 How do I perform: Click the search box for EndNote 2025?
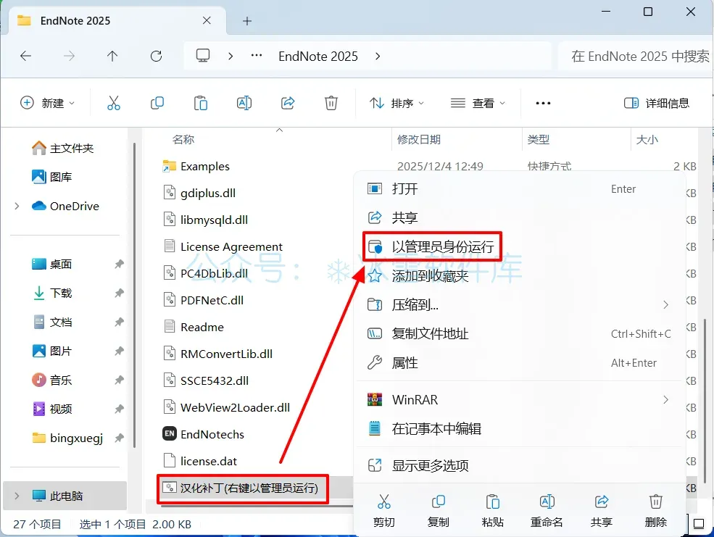click(x=635, y=56)
